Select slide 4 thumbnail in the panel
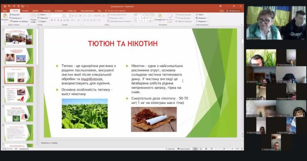The width and height of the screenshot is (307, 161). coord(19,95)
